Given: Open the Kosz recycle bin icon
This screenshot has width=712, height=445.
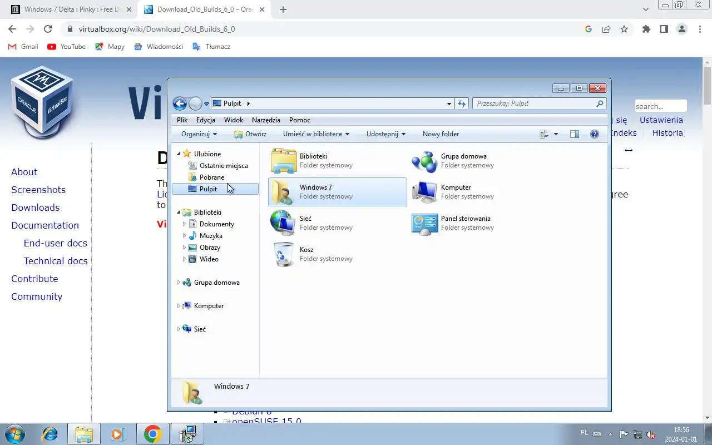Looking at the screenshot, I should point(284,254).
